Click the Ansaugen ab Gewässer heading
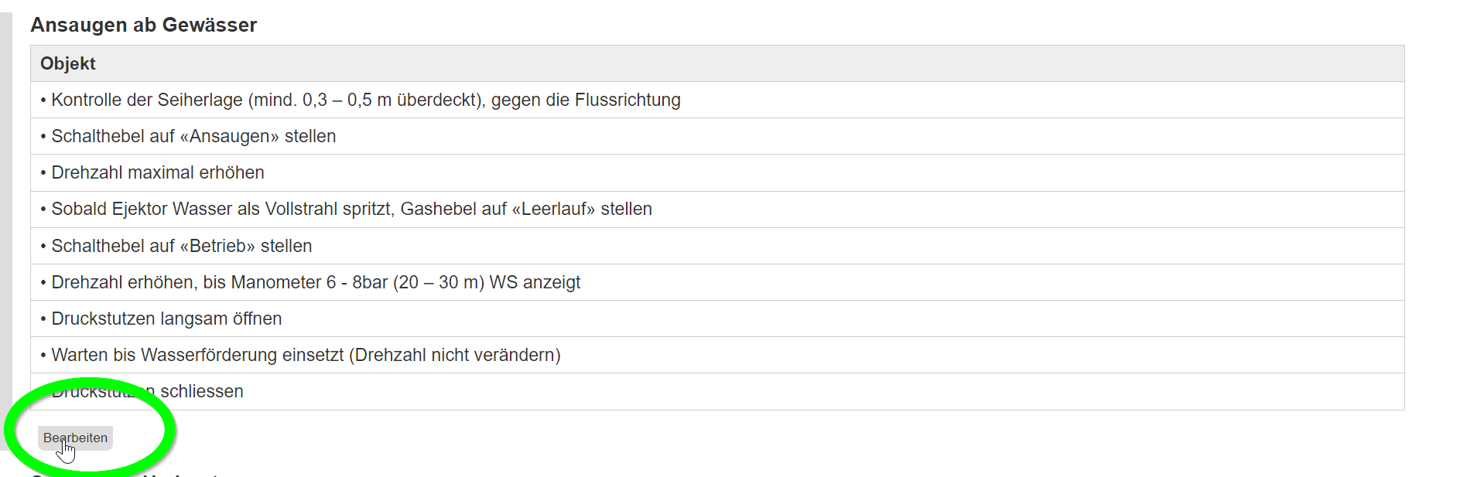Viewport: 1467px width, 477px height. [x=143, y=25]
